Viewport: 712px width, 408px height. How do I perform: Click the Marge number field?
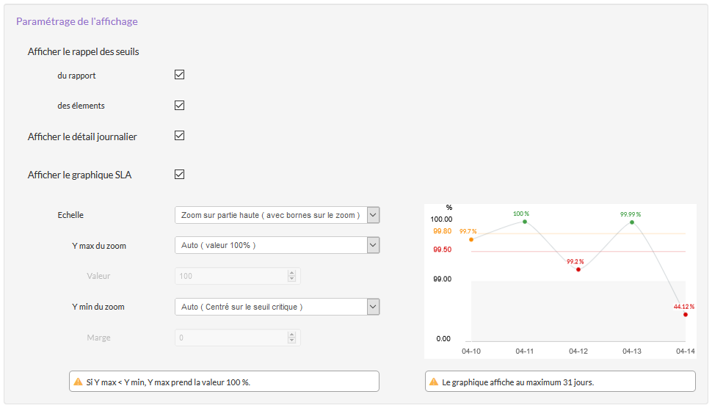230,338
